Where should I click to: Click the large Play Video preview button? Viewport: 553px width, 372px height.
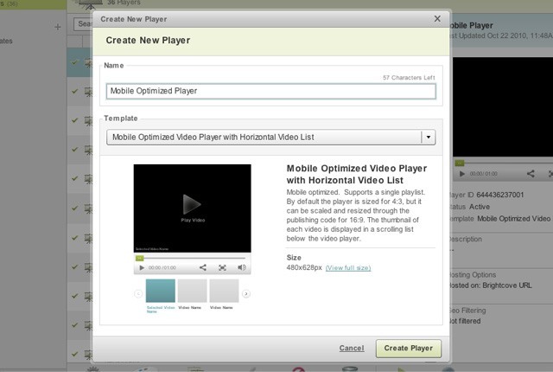(x=192, y=204)
